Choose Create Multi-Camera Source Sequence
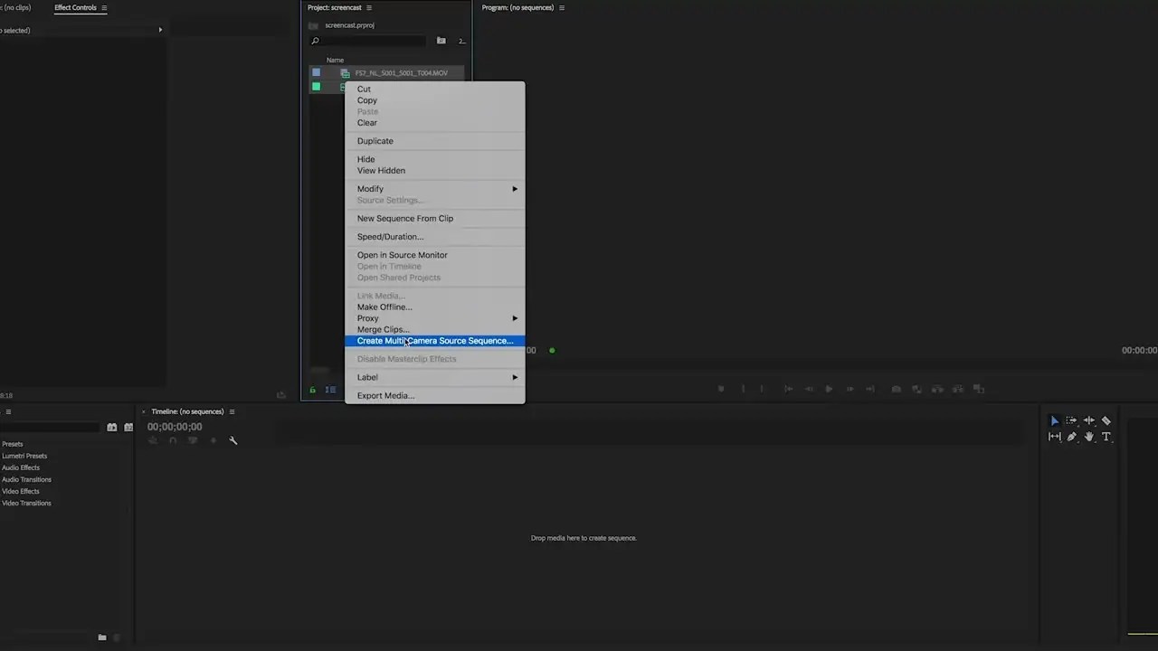1158x651 pixels. [x=434, y=341]
